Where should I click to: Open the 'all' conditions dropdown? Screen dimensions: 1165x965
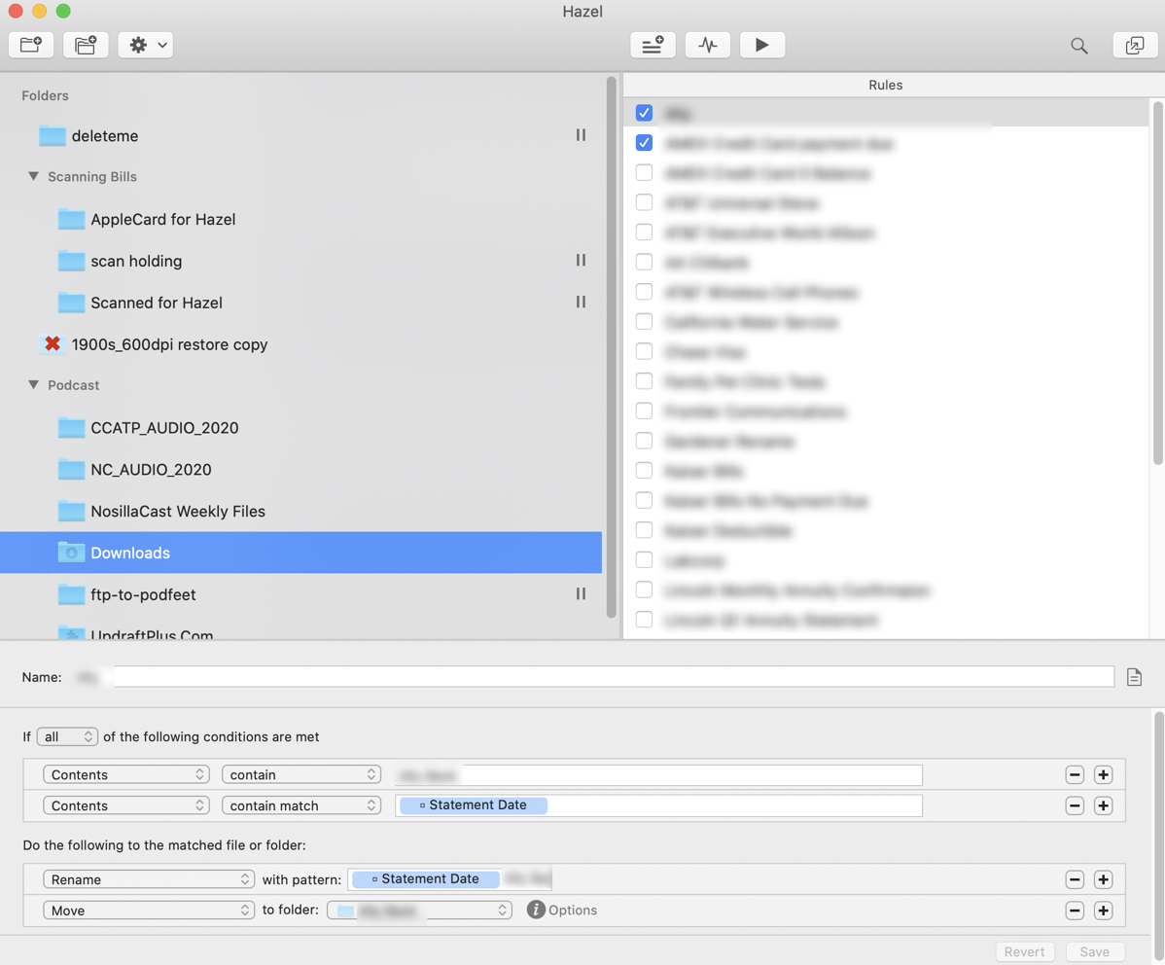67,736
